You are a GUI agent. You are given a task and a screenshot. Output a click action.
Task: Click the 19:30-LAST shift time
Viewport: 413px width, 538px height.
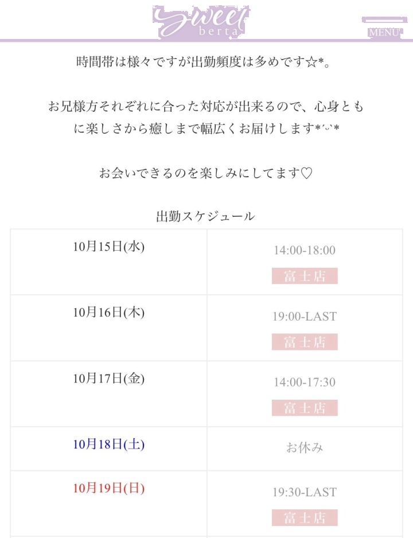305,492
